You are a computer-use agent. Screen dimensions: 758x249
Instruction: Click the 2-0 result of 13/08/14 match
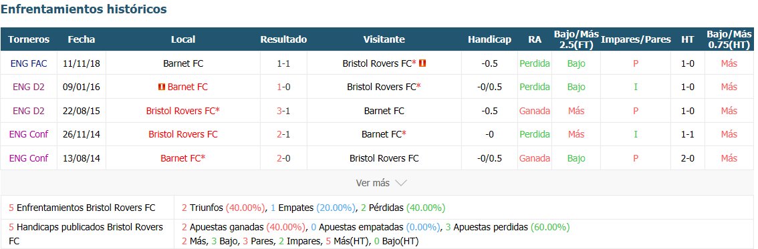pos(283,158)
